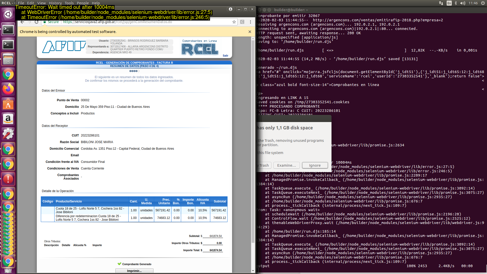Bookmark the page with the star icon
Image resolution: width=487 pixels, height=274 pixels.
(x=234, y=22)
